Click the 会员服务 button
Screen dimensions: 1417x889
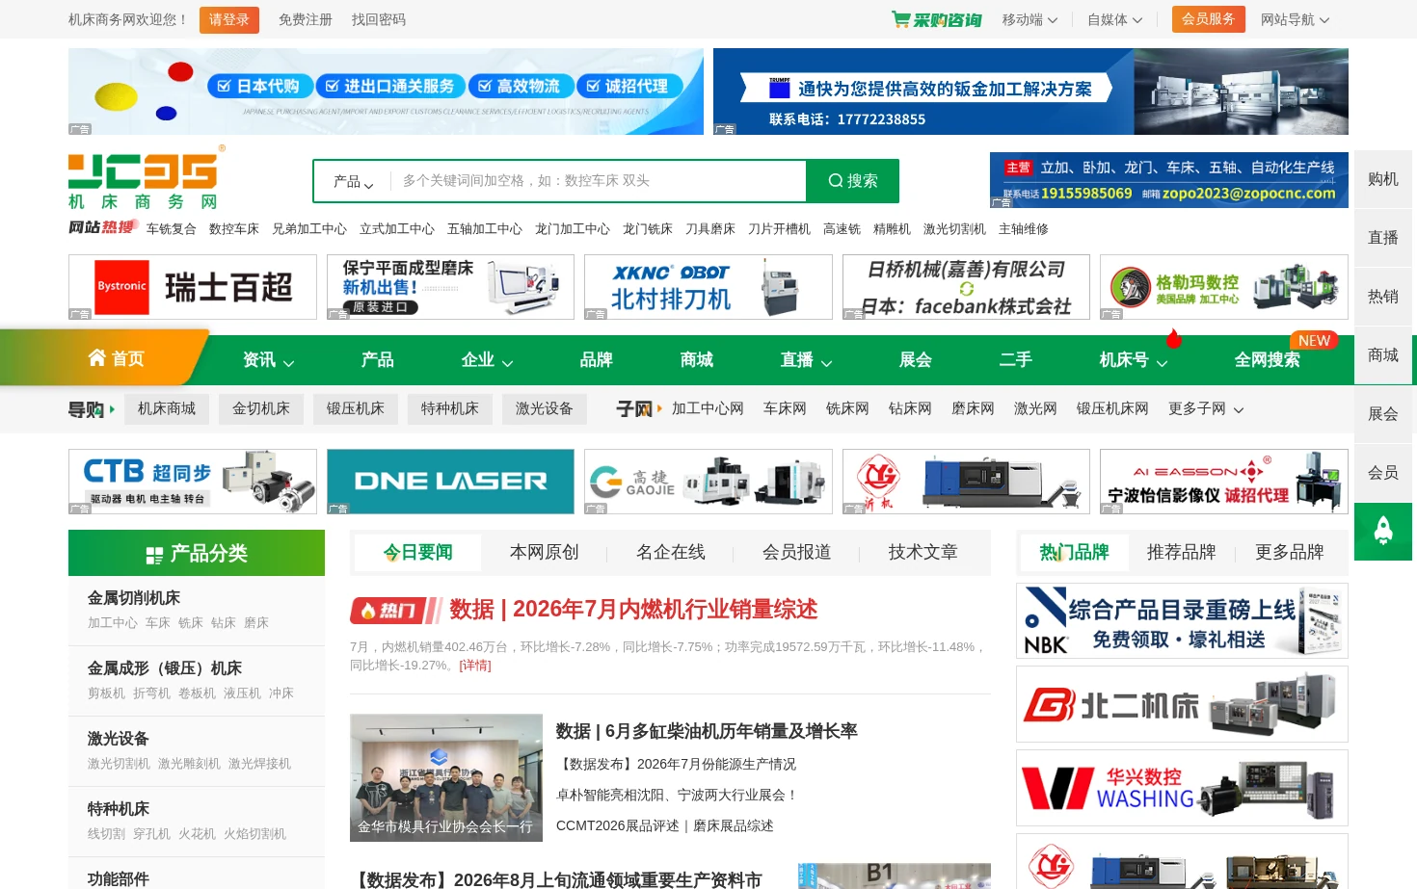[x=1209, y=19]
